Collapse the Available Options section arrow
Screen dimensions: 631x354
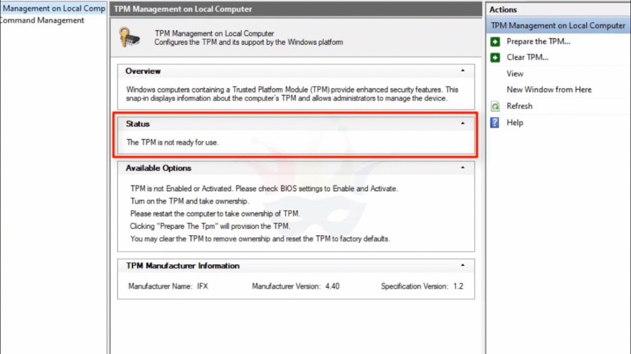462,167
